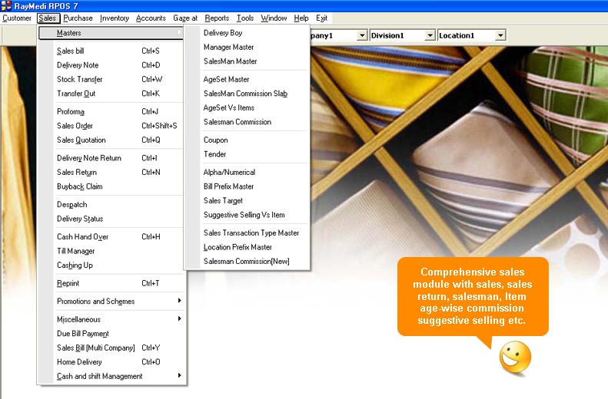Open Sales Transaction Type Master
The height and width of the screenshot is (399, 608).
click(247, 232)
